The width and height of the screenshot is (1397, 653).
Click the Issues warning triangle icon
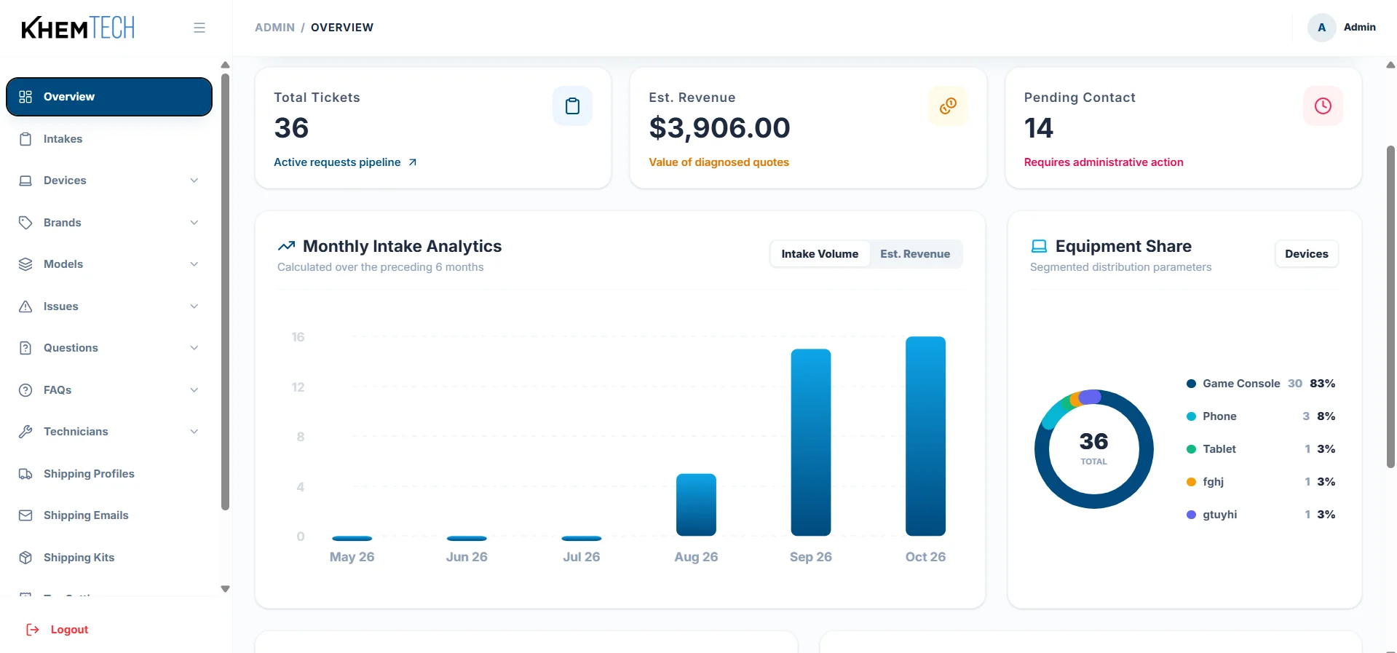tap(25, 306)
